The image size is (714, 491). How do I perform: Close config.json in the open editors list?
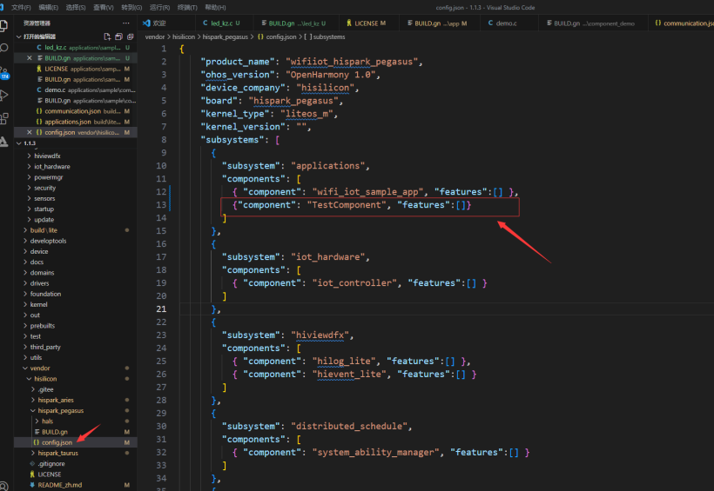29,132
